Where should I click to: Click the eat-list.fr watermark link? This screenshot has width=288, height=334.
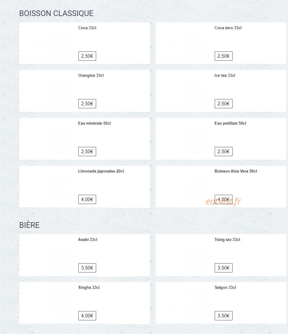tap(223, 202)
